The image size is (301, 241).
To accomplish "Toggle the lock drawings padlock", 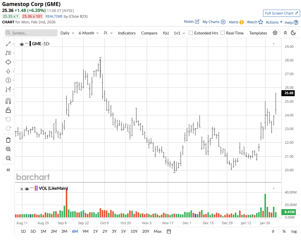I will (8, 110).
